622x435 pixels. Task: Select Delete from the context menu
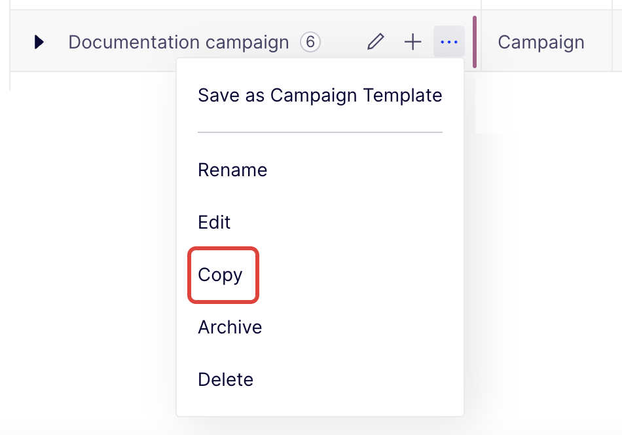tap(225, 380)
